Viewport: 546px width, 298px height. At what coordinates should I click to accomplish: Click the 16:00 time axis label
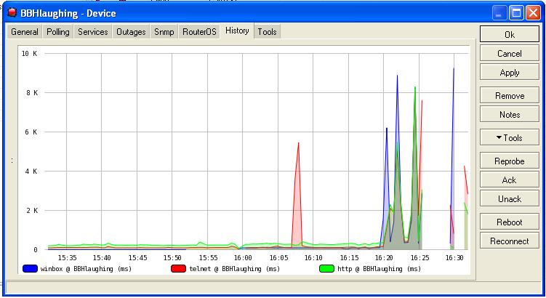click(243, 258)
